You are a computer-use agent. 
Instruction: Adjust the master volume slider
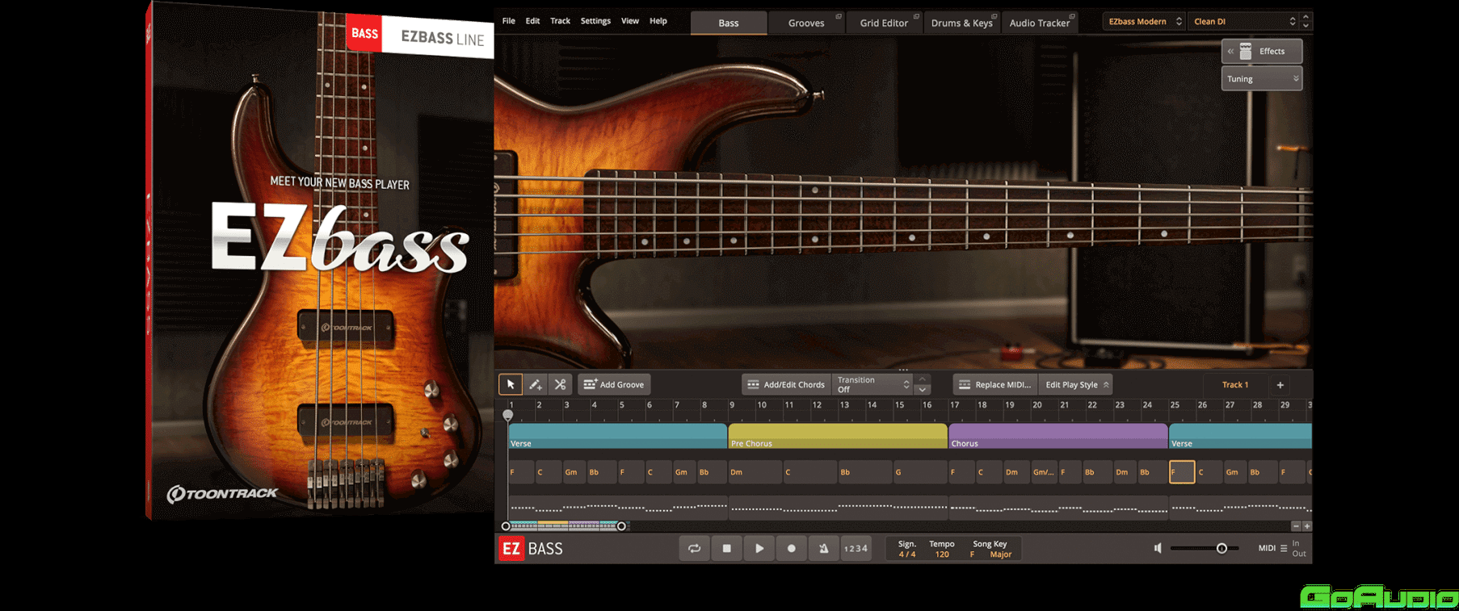pos(1205,549)
